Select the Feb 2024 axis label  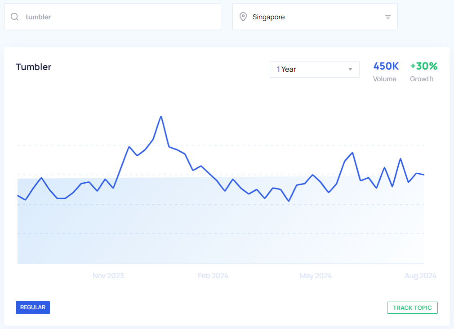(213, 276)
